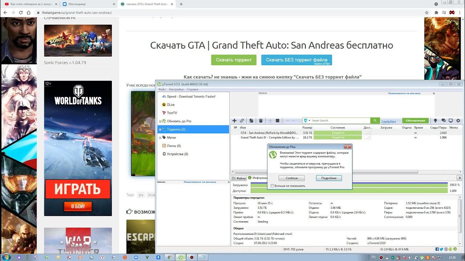Click Create New Torrent file icon

tap(251, 121)
